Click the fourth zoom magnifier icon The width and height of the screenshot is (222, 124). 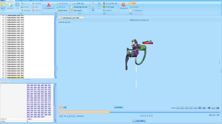tap(191, 108)
